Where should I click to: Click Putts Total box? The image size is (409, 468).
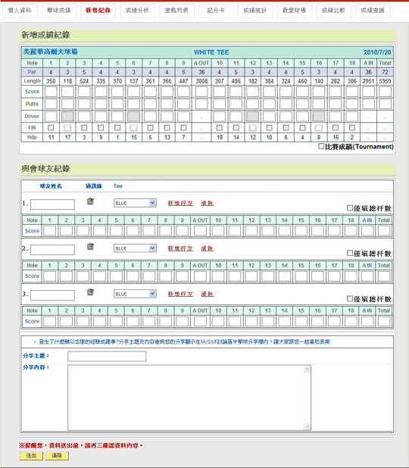tap(385, 104)
